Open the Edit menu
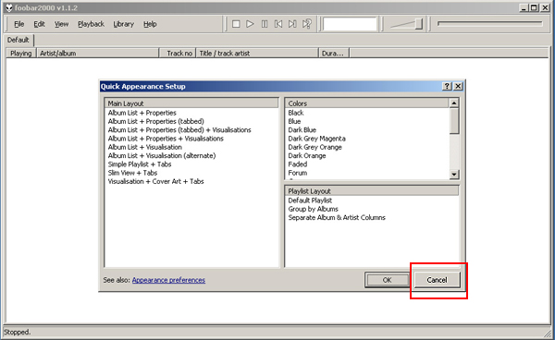 (x=39, y=24)
